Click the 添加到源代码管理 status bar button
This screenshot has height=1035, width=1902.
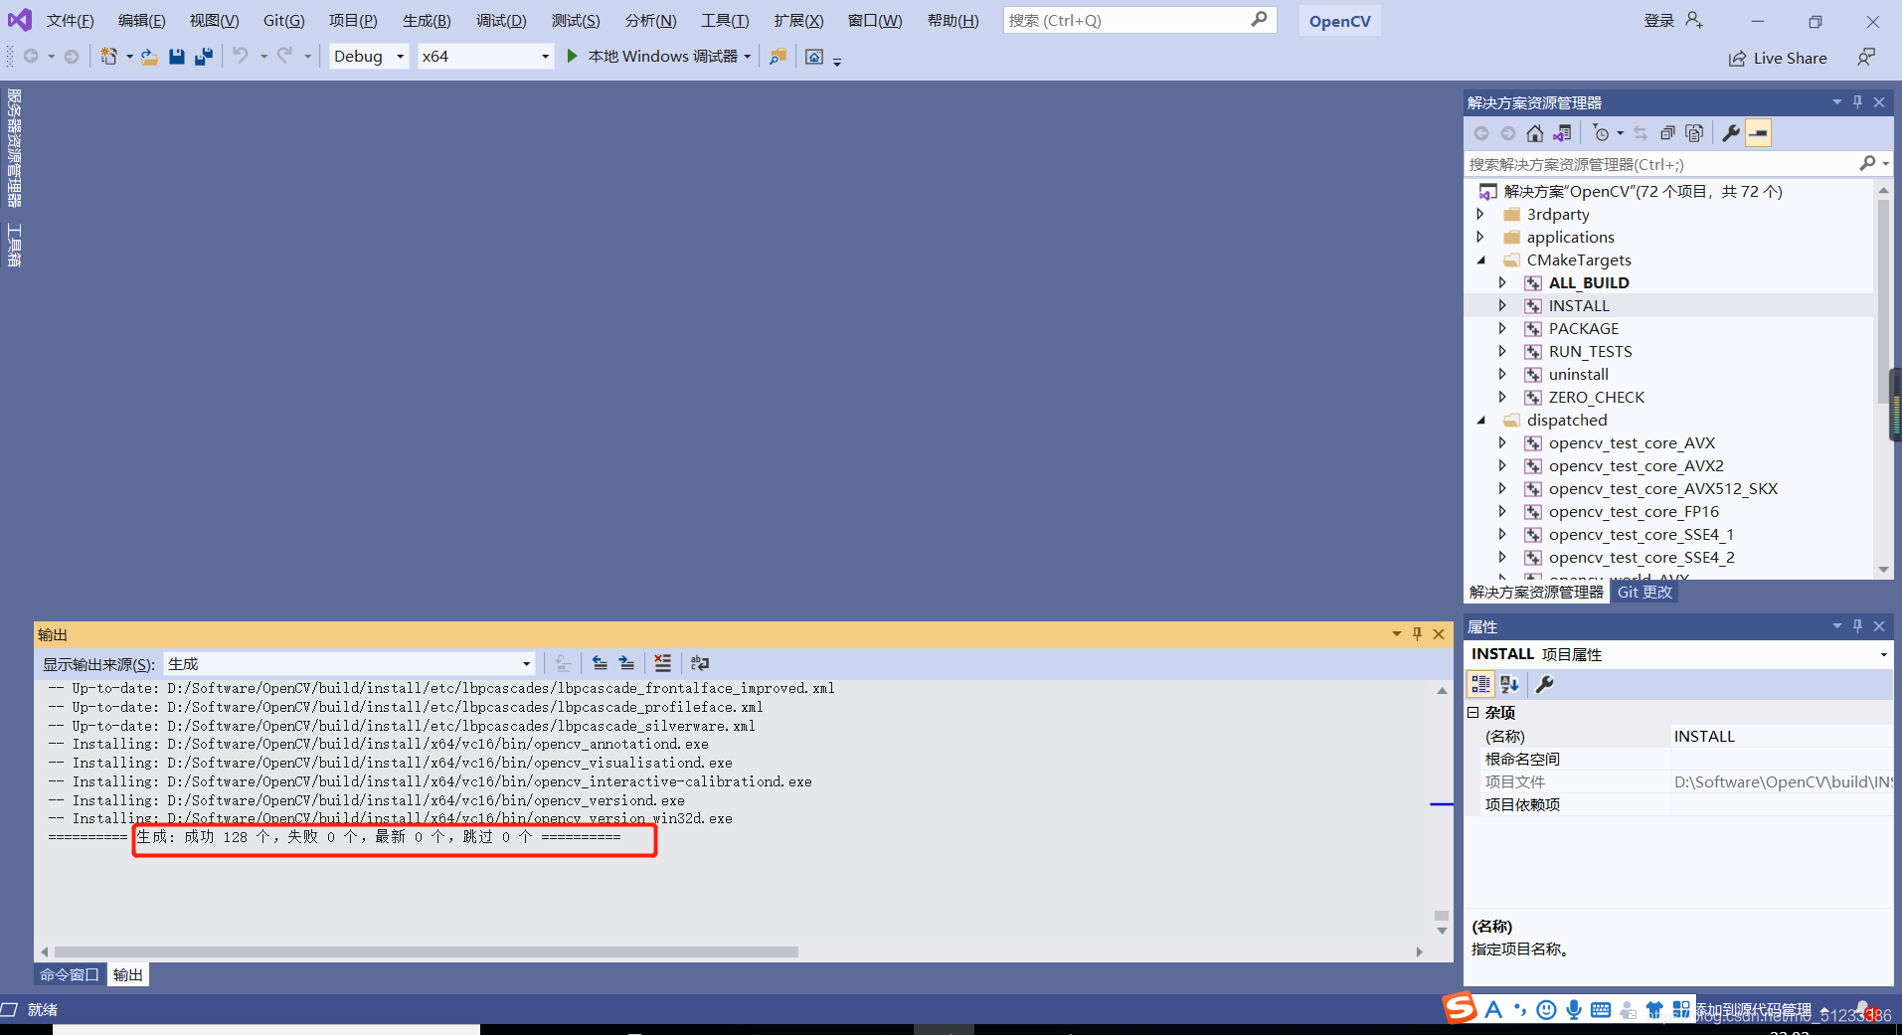[x=1753, y=1009]
